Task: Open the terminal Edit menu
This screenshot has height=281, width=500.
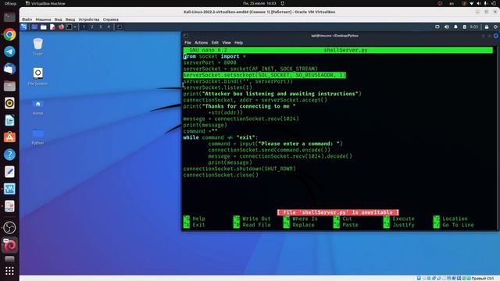Action: point(215,43)
